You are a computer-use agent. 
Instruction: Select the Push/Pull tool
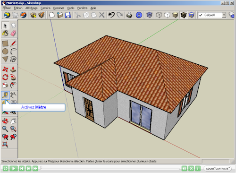[13, 69]
